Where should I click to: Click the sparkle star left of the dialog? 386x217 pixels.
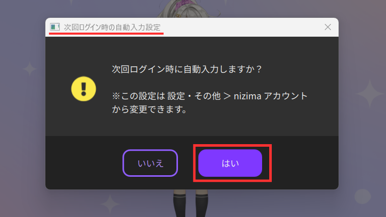click(30, 68)
